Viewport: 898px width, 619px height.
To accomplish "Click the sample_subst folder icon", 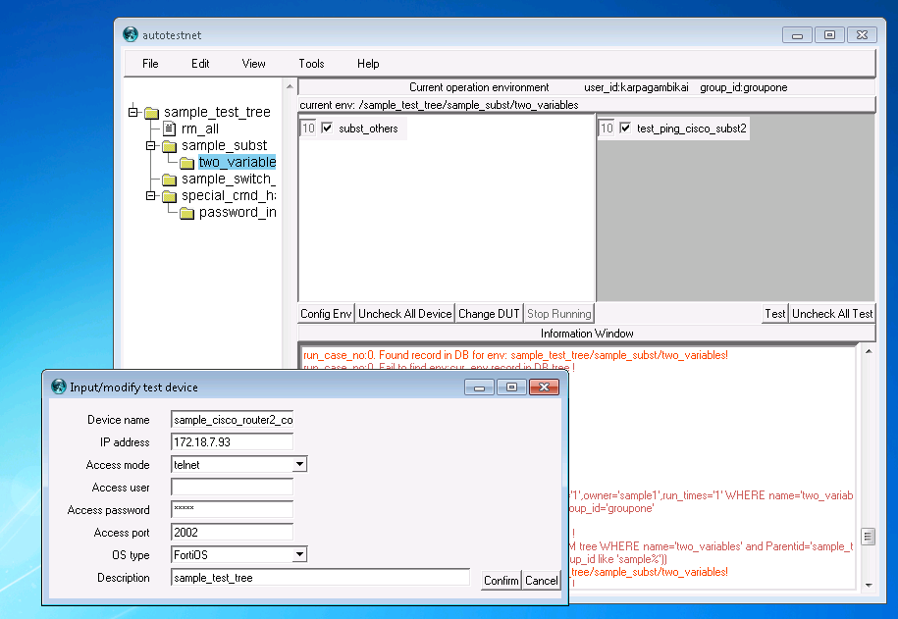I will (x=169, y=146).
